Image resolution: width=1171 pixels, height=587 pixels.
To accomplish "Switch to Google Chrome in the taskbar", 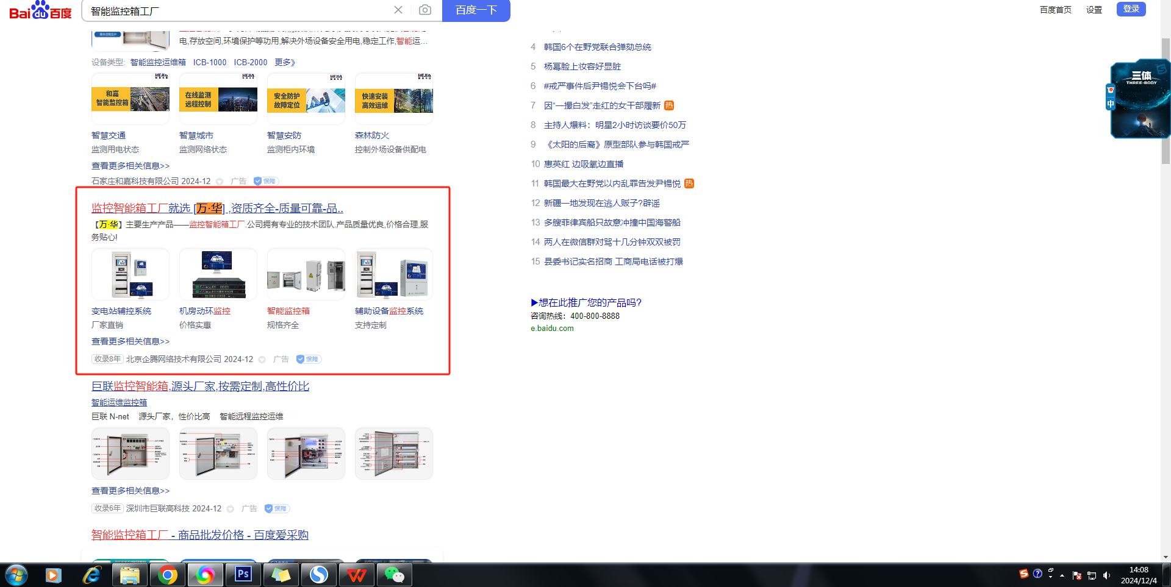I will [167, 575].
